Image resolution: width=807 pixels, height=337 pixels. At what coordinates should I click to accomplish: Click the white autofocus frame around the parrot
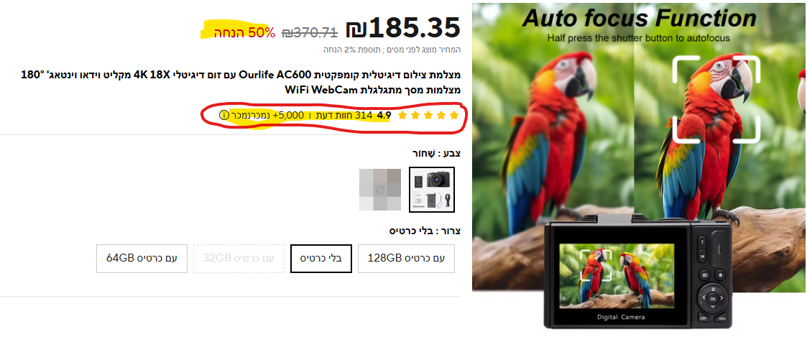(x=716, y=98)
